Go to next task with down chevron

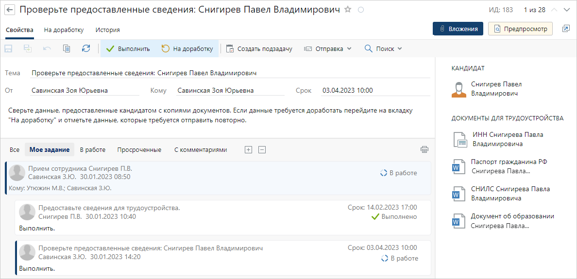[x=567, y=10]
